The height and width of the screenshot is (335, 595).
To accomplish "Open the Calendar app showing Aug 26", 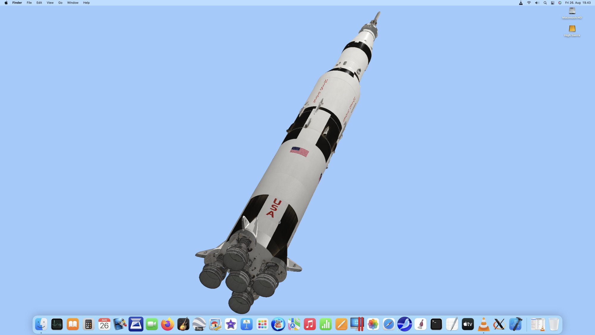I will [x=104, y=324].
